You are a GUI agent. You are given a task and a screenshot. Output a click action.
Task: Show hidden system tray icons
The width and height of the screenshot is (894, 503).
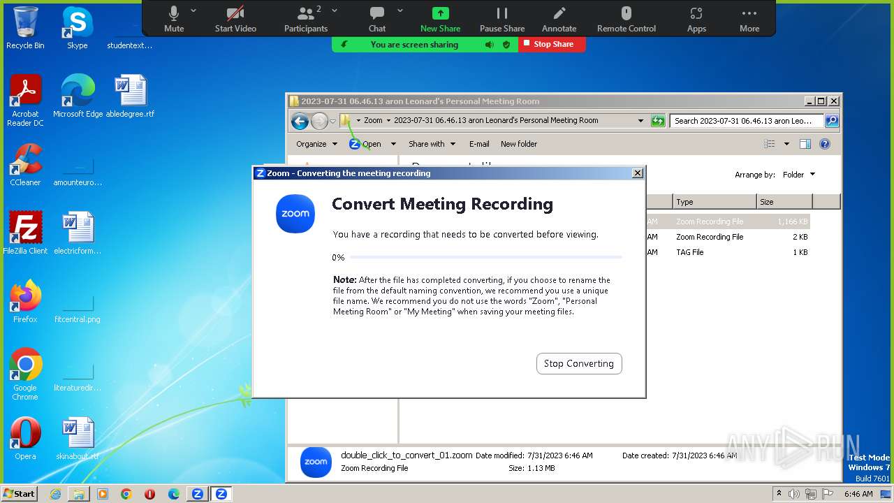point(778,494)
